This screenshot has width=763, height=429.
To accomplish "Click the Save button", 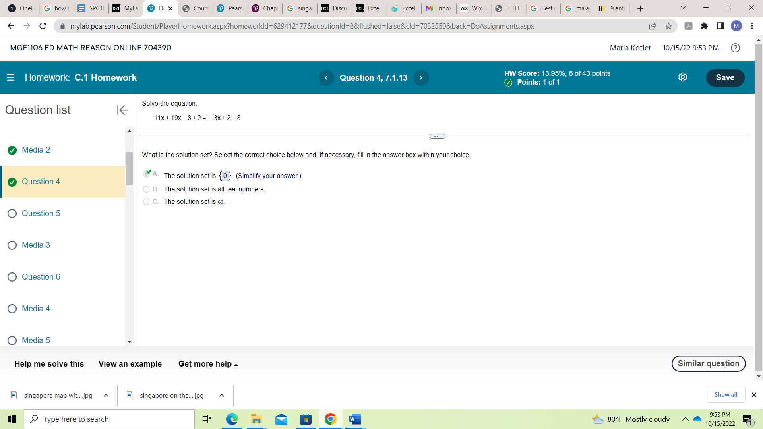I will pyautogui.click(x=725, y=77).
